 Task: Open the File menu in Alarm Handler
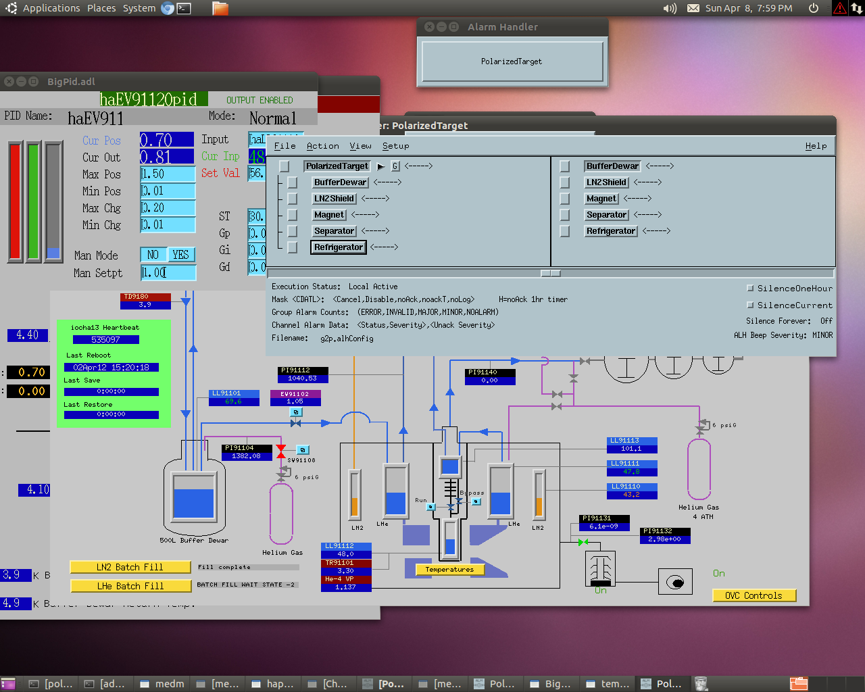[x=285, y=146]
